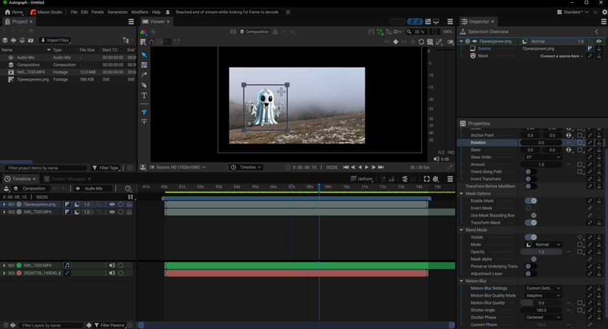Open the Generators menu
The image size is (608, 329).
pos(117,12)
